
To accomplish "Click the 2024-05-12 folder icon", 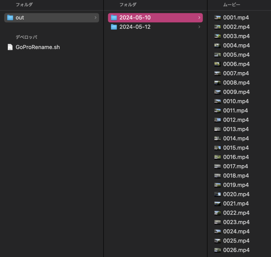I will 114,27.
